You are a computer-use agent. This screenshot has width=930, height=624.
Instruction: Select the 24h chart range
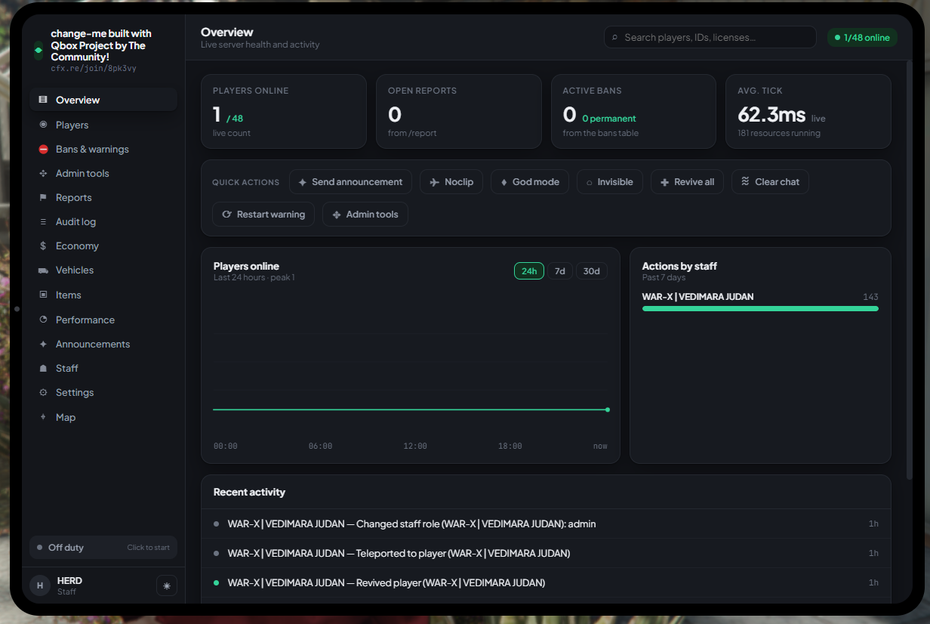(529, 271)
